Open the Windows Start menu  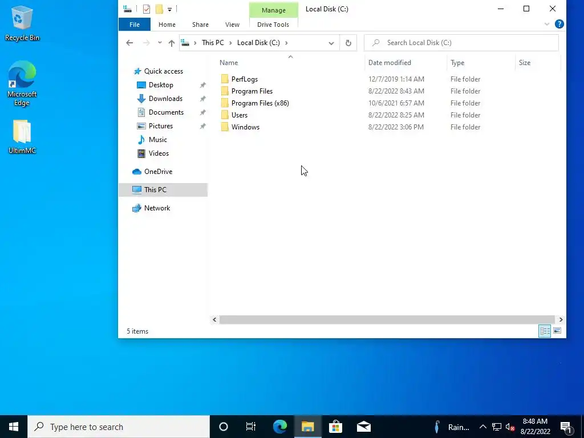pyautogui.click(x=14, y=427)
